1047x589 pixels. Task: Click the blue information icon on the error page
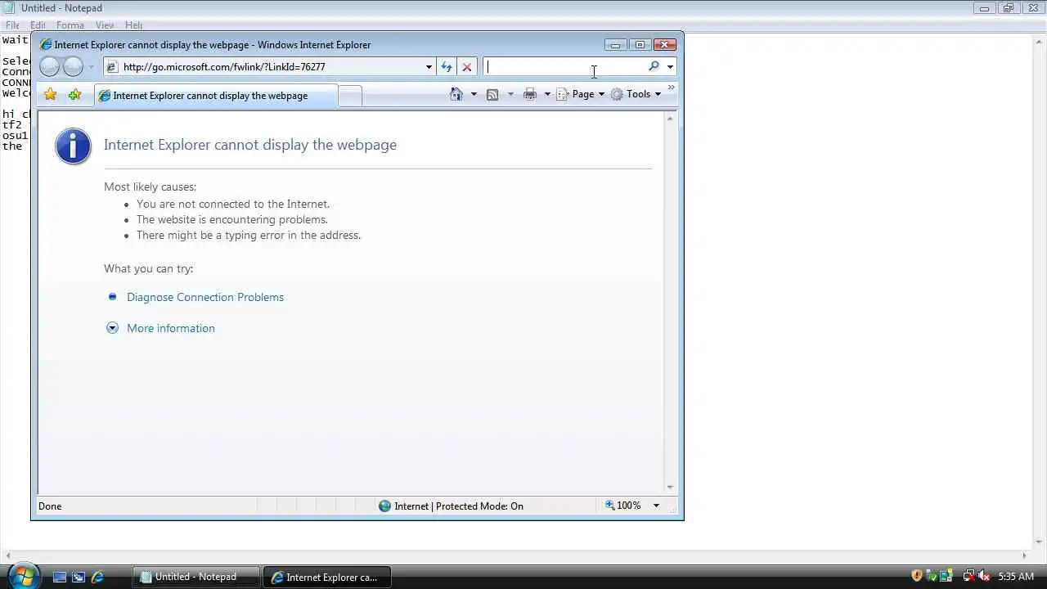point(73,146)
